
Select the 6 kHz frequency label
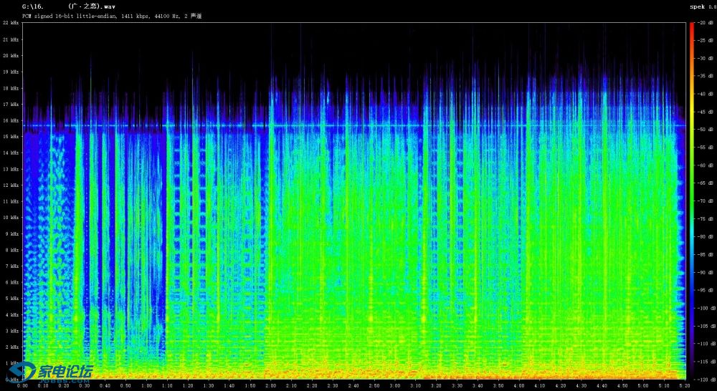(11, 283)
